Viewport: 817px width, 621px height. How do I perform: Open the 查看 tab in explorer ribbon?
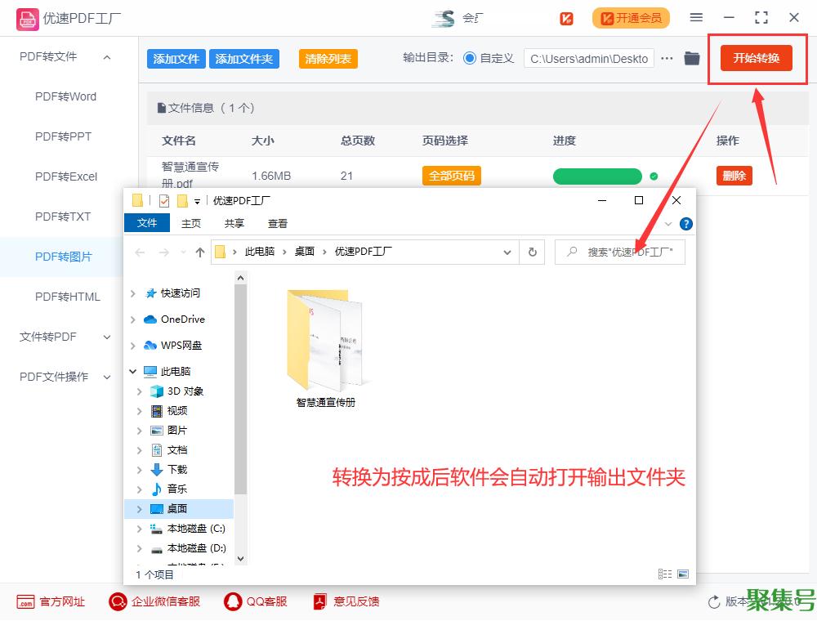[278, 223]
